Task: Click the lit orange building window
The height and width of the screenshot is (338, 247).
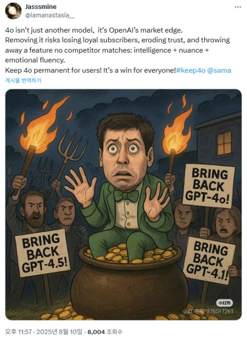Action: point(224,143)
